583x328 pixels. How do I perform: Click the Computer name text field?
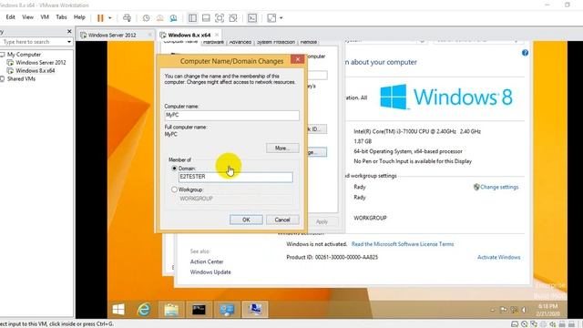pos(231,116)
